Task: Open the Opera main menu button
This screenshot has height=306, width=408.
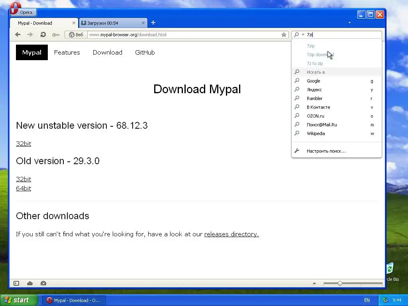Action: click(x=23, y=12)
